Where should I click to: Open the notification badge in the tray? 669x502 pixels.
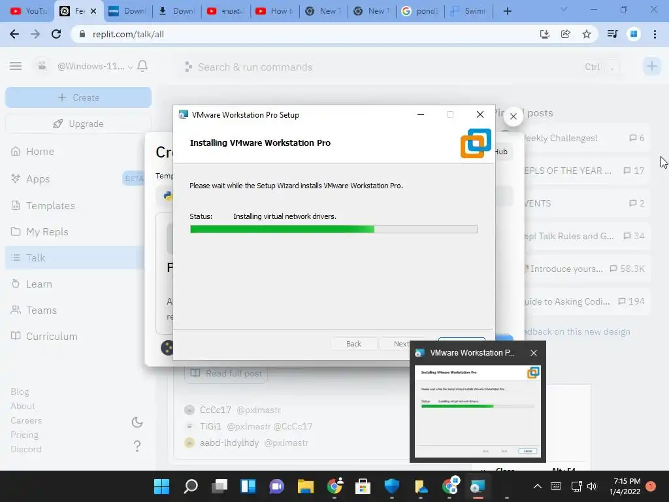point(651,486)
